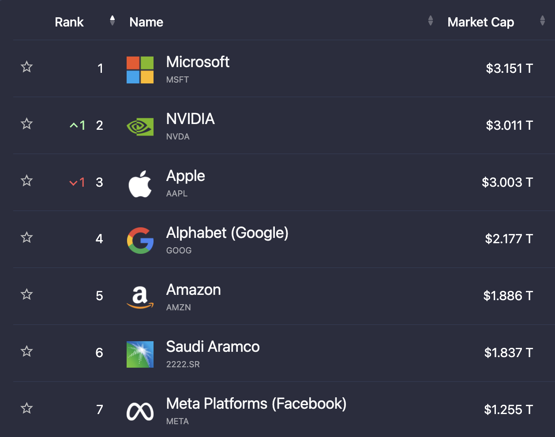
Task: Open the Alphabet (Google) company page
Action: 227,233
